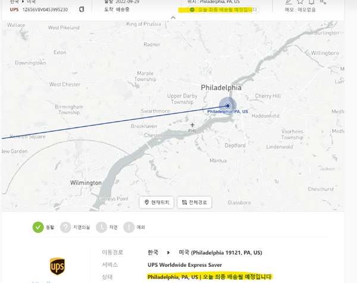Show current location with 현재위치 button
The height and width of the screenshot is (283, 357).
tap(156, 203)
